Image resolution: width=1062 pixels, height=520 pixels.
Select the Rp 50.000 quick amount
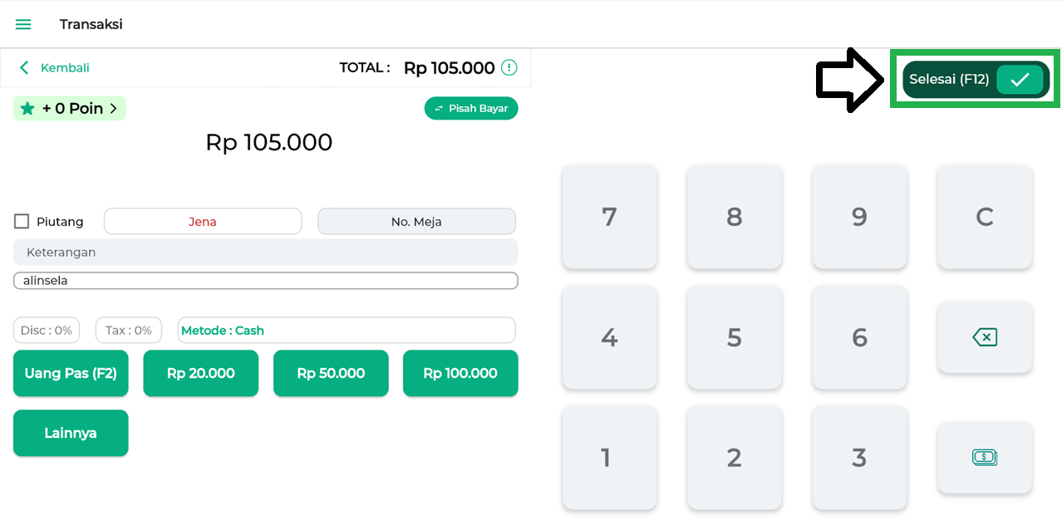331,373
